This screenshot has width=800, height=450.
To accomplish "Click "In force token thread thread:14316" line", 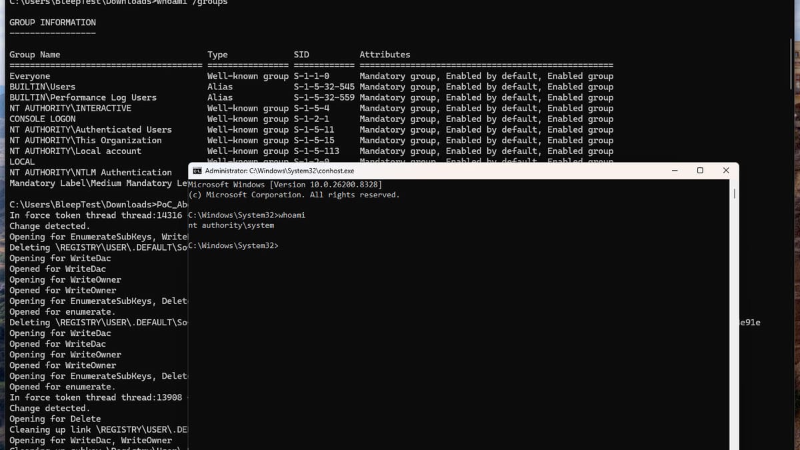I will pos(96,215).
